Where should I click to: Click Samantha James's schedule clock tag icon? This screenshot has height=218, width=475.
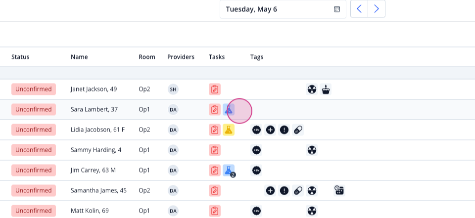(x=339, y=190)
